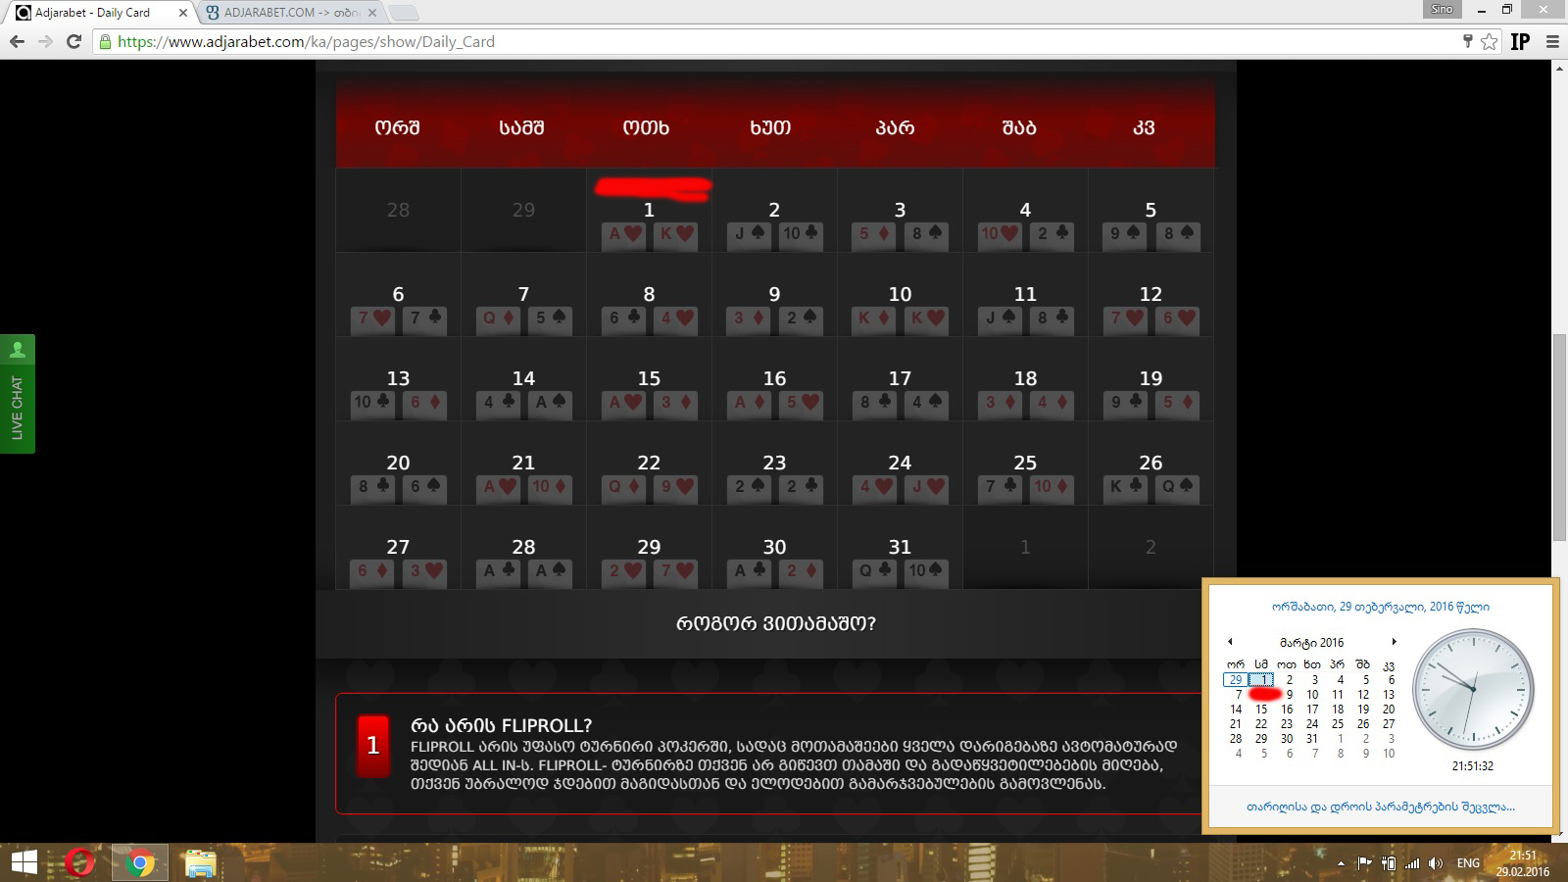Click the key icon in the address bar
The height and width of the screenshot is (882, 1568).
[1468, 40]
